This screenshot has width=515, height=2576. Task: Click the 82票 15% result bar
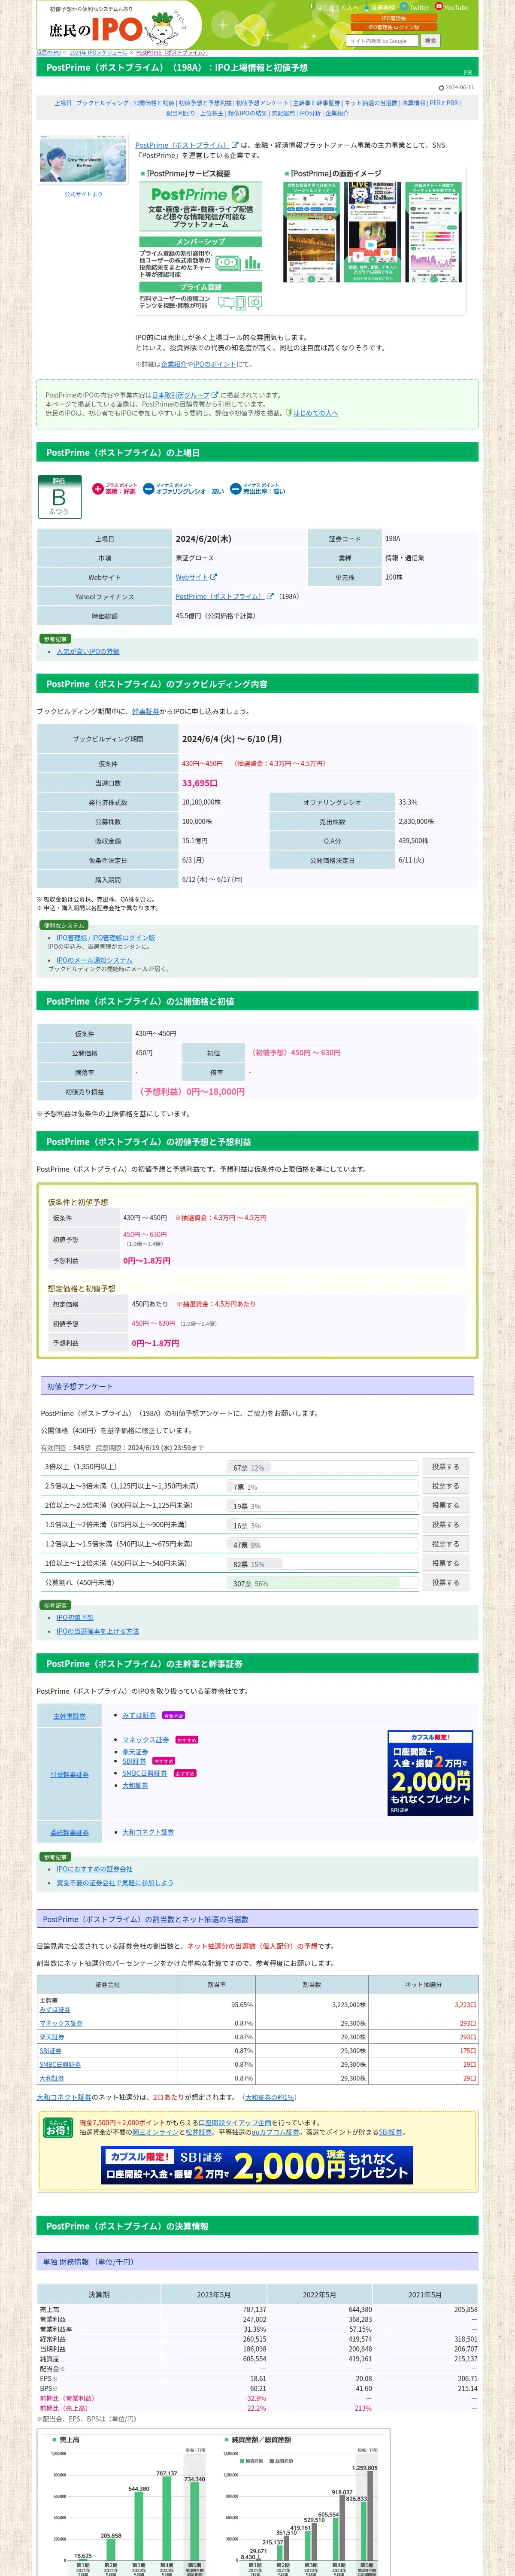point(321,1564)
